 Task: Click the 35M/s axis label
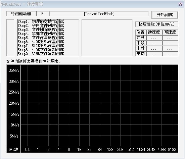tap(14, 70)
